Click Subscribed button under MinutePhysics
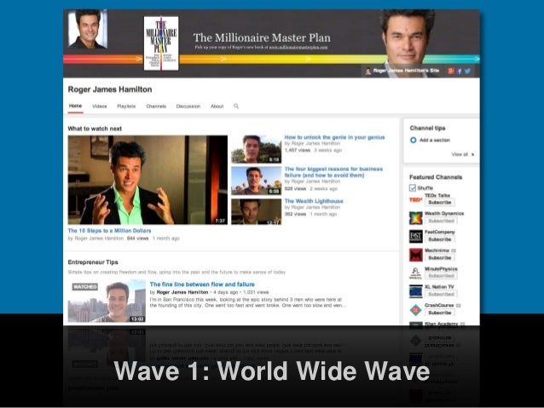The width and height of the screenshot is (544, 408). (441, 276)
